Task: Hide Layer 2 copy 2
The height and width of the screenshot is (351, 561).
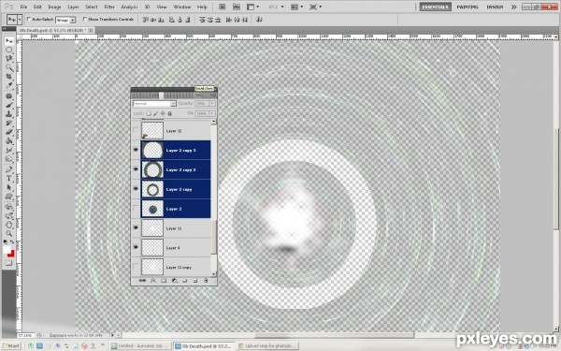Action: click(136, 169)
